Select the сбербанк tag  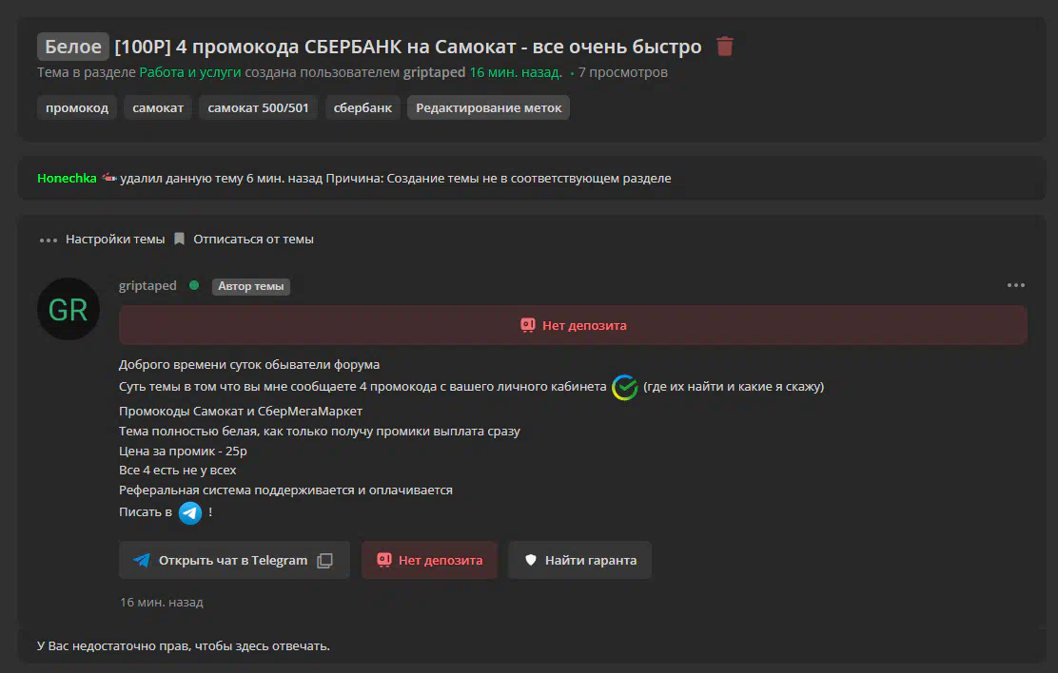click(x=363, y=108)
